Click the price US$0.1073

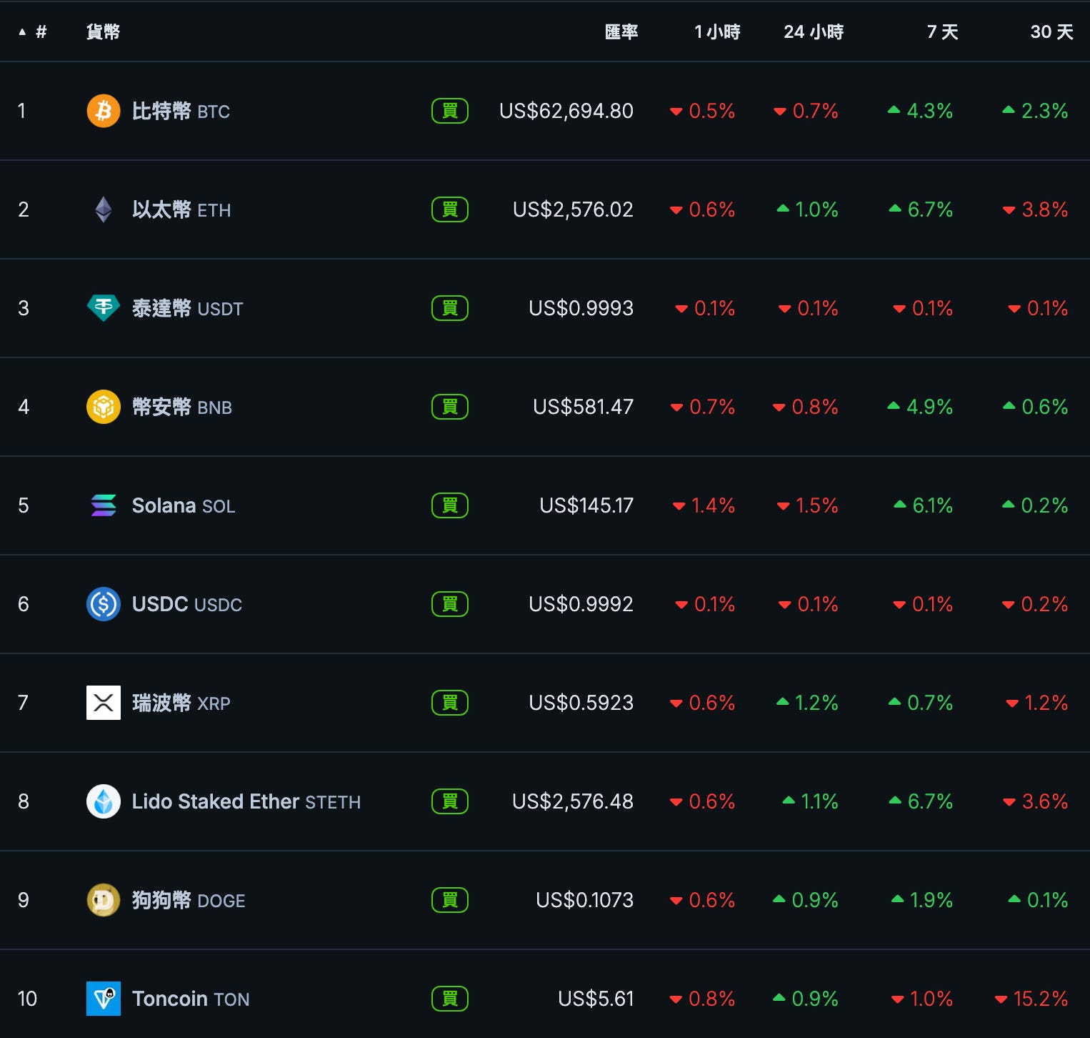pos(584,900)
